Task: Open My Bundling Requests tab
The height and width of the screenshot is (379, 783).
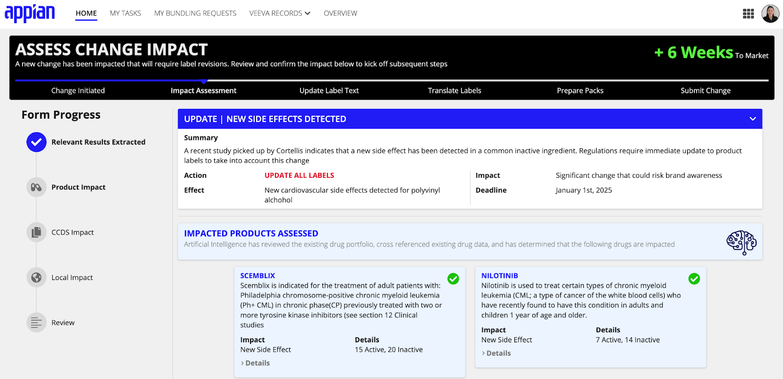Action: 195,13
